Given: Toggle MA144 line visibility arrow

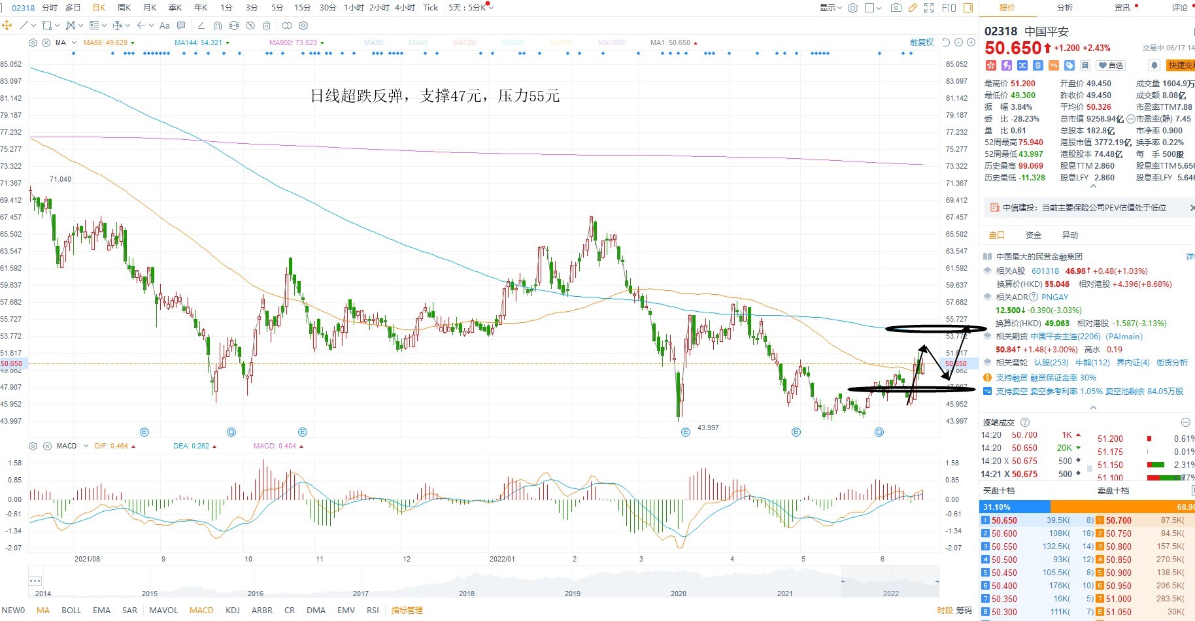Looking at the screenshot, I should pyautogui.click(x=227, y=43).
